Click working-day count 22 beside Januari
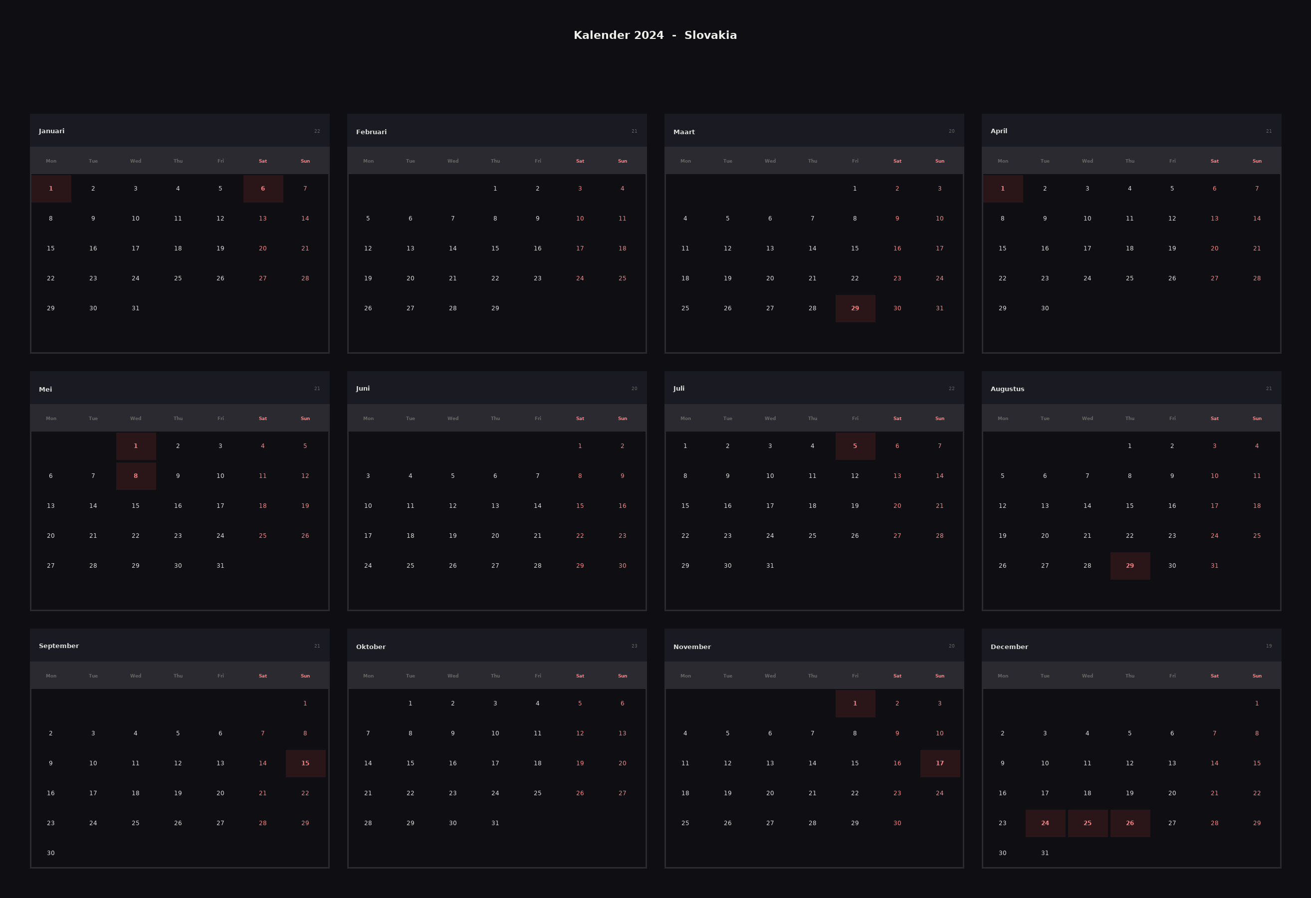Image resolution: width=1311 pixels, height=898 pixels. (x=317, y=131)
